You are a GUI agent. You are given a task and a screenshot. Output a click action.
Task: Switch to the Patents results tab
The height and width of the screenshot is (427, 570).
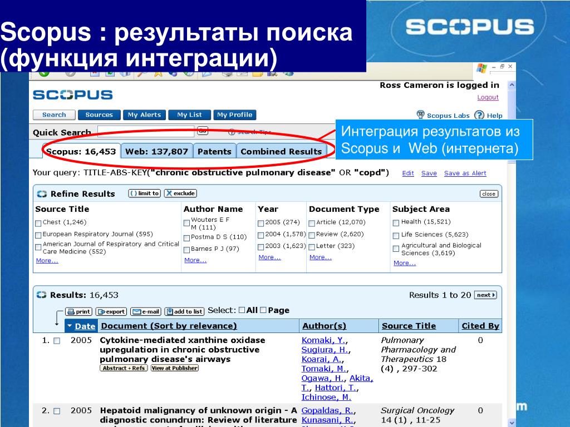point(214,151)
